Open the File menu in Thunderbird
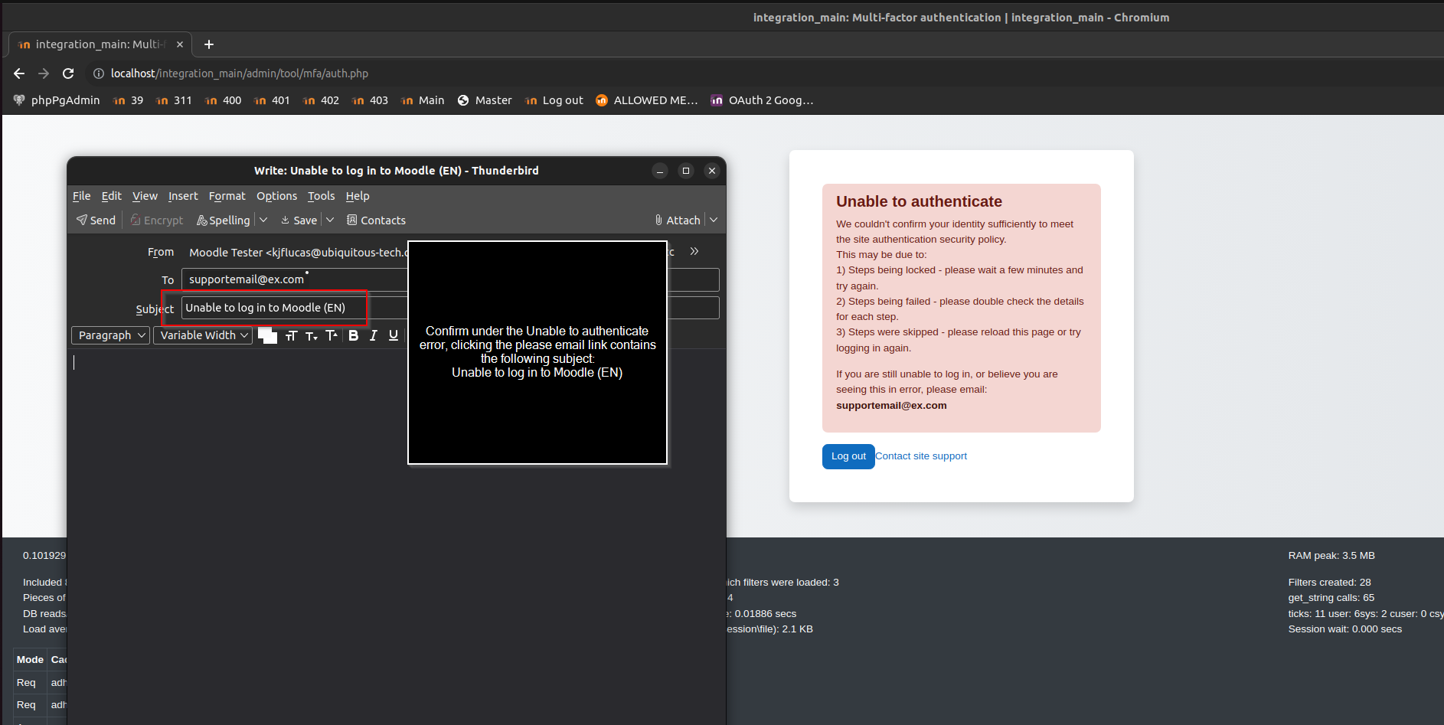The width and height of the screenshot is (1444, 725). tap(82, 196)
